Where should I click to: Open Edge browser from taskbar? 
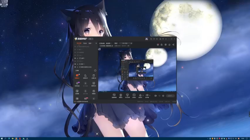9,138
